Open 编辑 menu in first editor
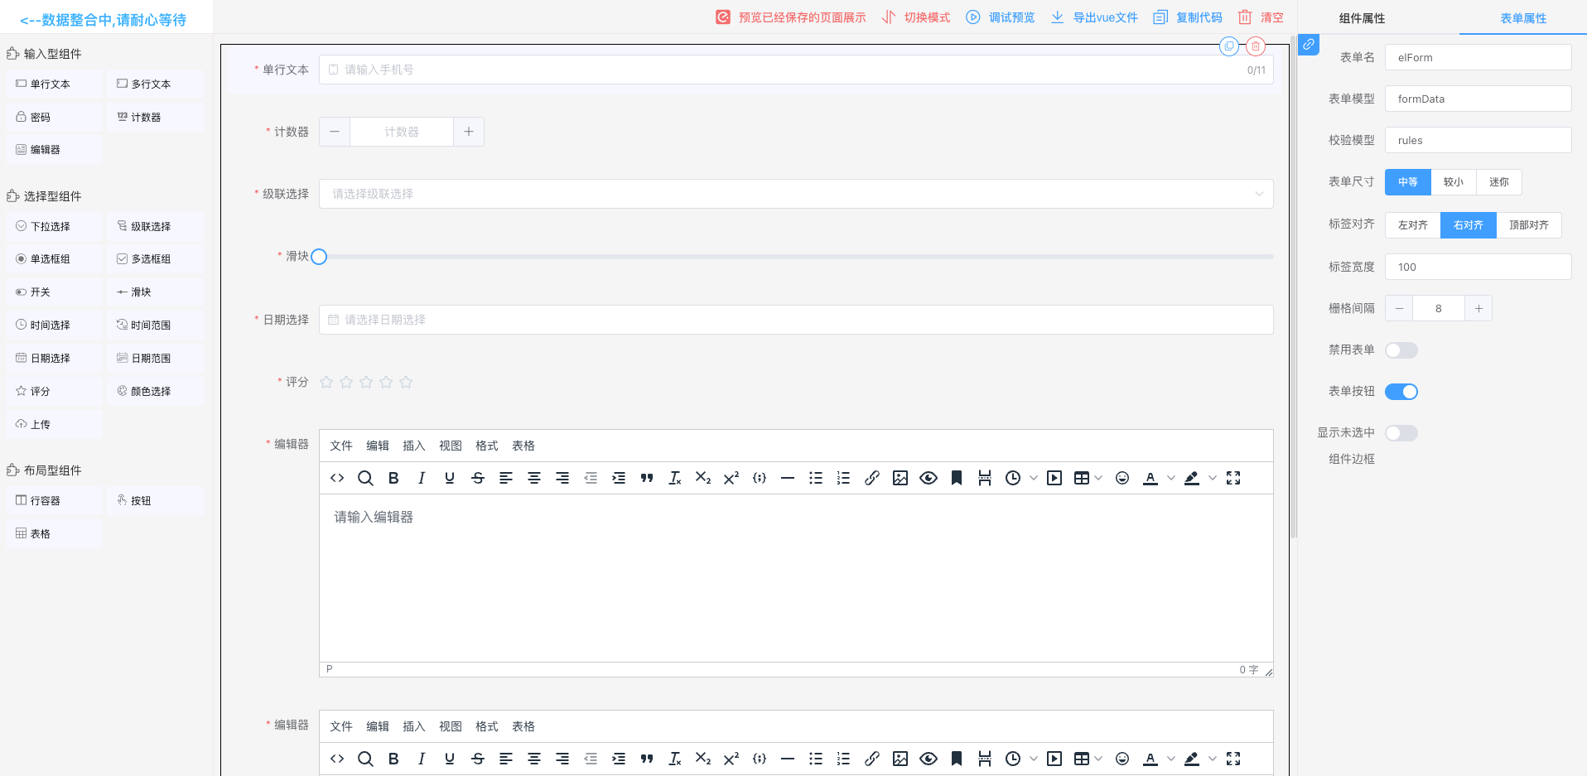This screenshot has width=1587, height=776. (x=378, y=446)
